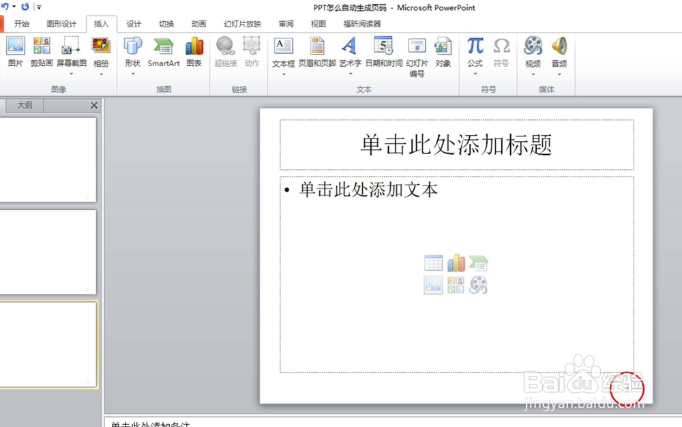Undo last action in Quick Access Toolbar
Screen dimensions: 682x427
click(x=5, y=6)
